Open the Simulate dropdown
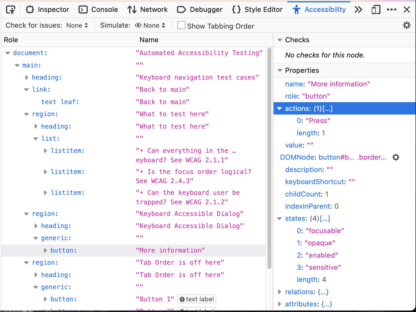The width and height of the screenshot is (416, 312). tap(150, 25)
